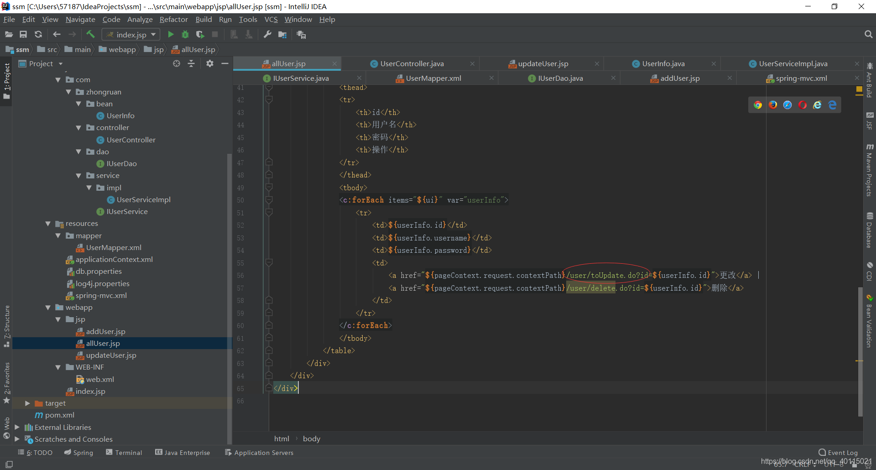Open the VCS menu
The height and width of the screenshot is (470, 876).
click(271, 20)
